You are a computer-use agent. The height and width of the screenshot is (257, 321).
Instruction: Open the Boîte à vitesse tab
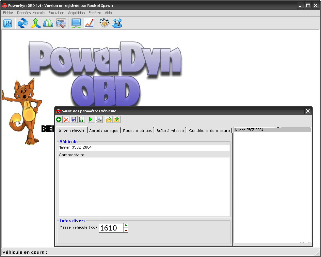170,131
